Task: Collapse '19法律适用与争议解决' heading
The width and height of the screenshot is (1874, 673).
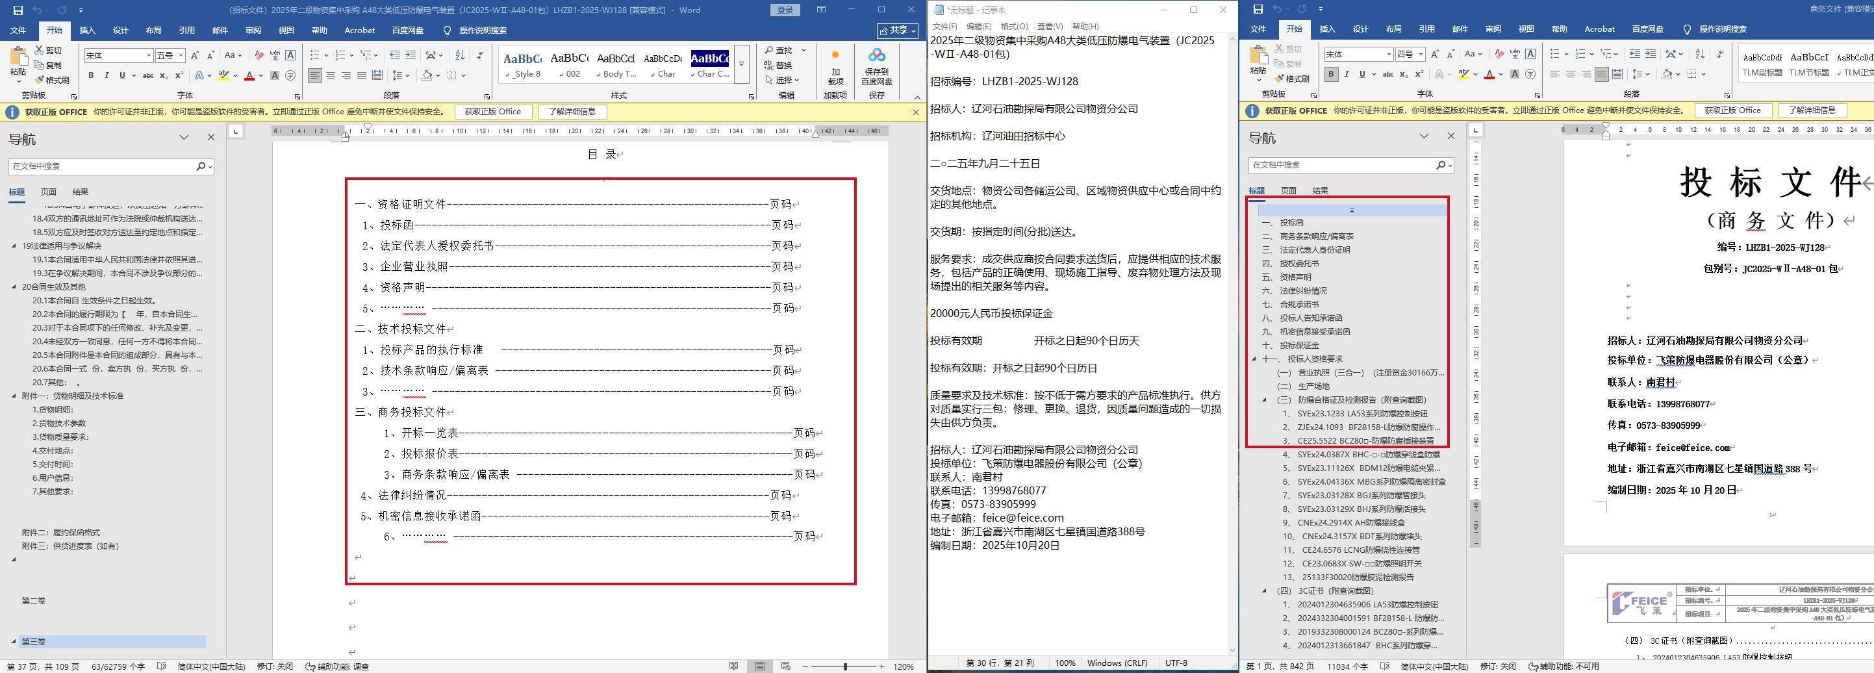Action: tap(14, 246)
